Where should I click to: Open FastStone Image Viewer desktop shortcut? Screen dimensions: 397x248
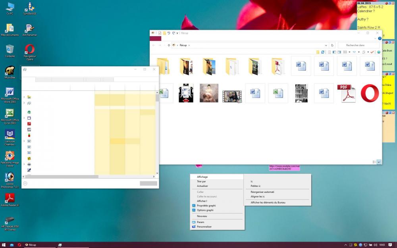10,157
